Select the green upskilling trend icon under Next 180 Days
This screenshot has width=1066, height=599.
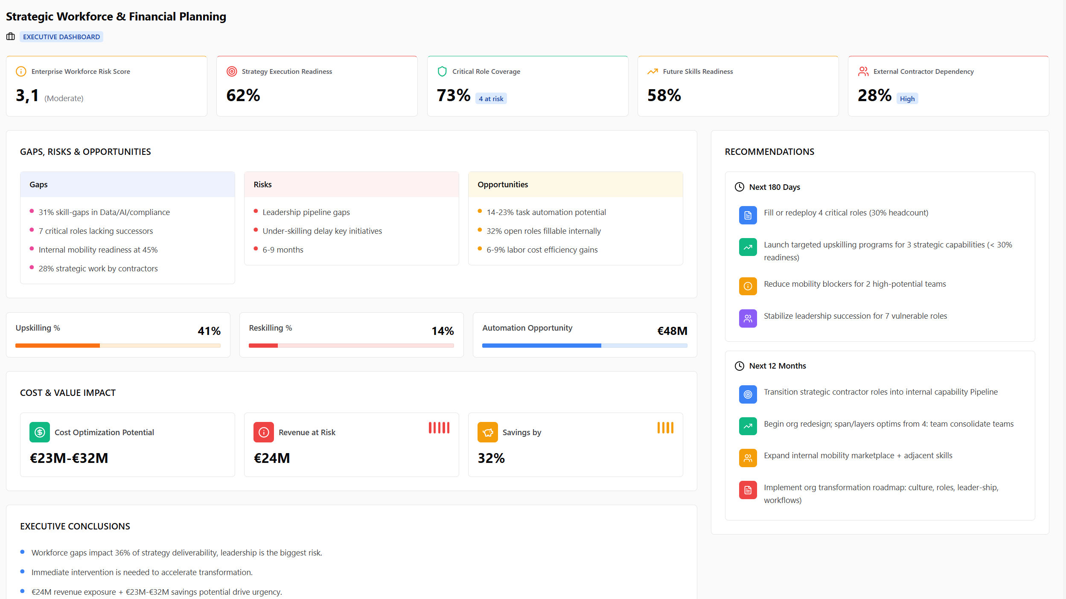[747, 247]
